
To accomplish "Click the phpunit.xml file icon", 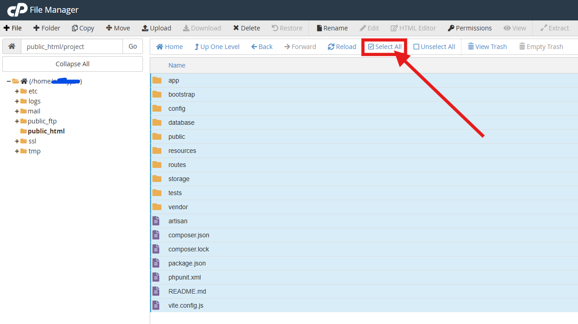I will (156, 277).
